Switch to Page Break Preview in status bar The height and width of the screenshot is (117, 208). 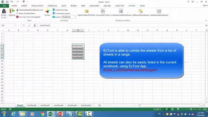pos(178,109)
